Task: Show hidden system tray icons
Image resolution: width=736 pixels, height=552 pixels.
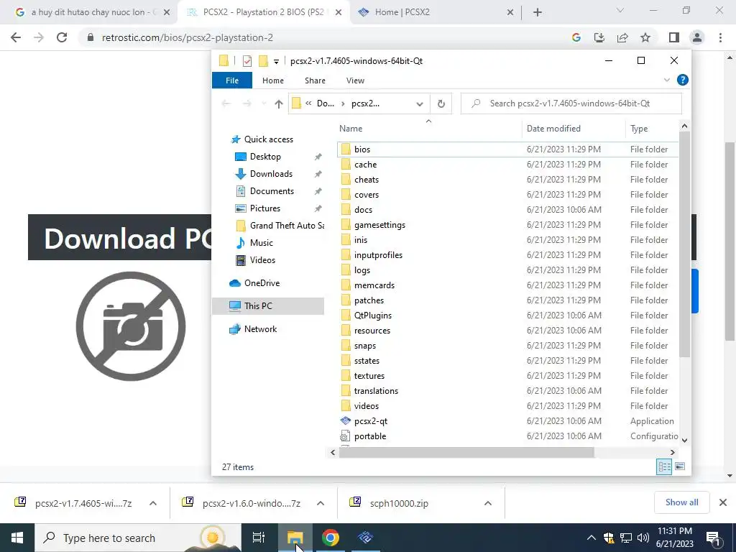Action: tap(592, 538)
